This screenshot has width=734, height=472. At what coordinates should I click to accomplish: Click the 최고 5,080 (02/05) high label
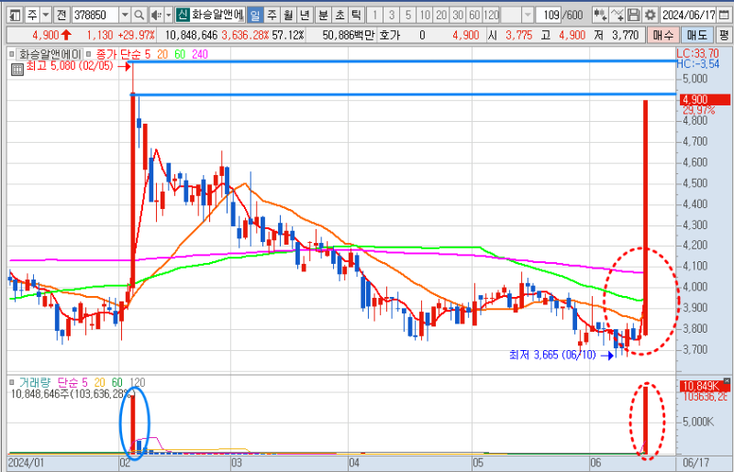click(x=70, y=66)
